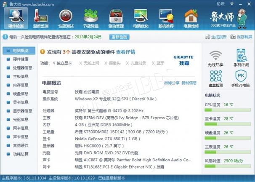Screen dimensions: 255x182
Task: Click the GIGABYTE 技嘉 brand logo
Action: point(184,60)
